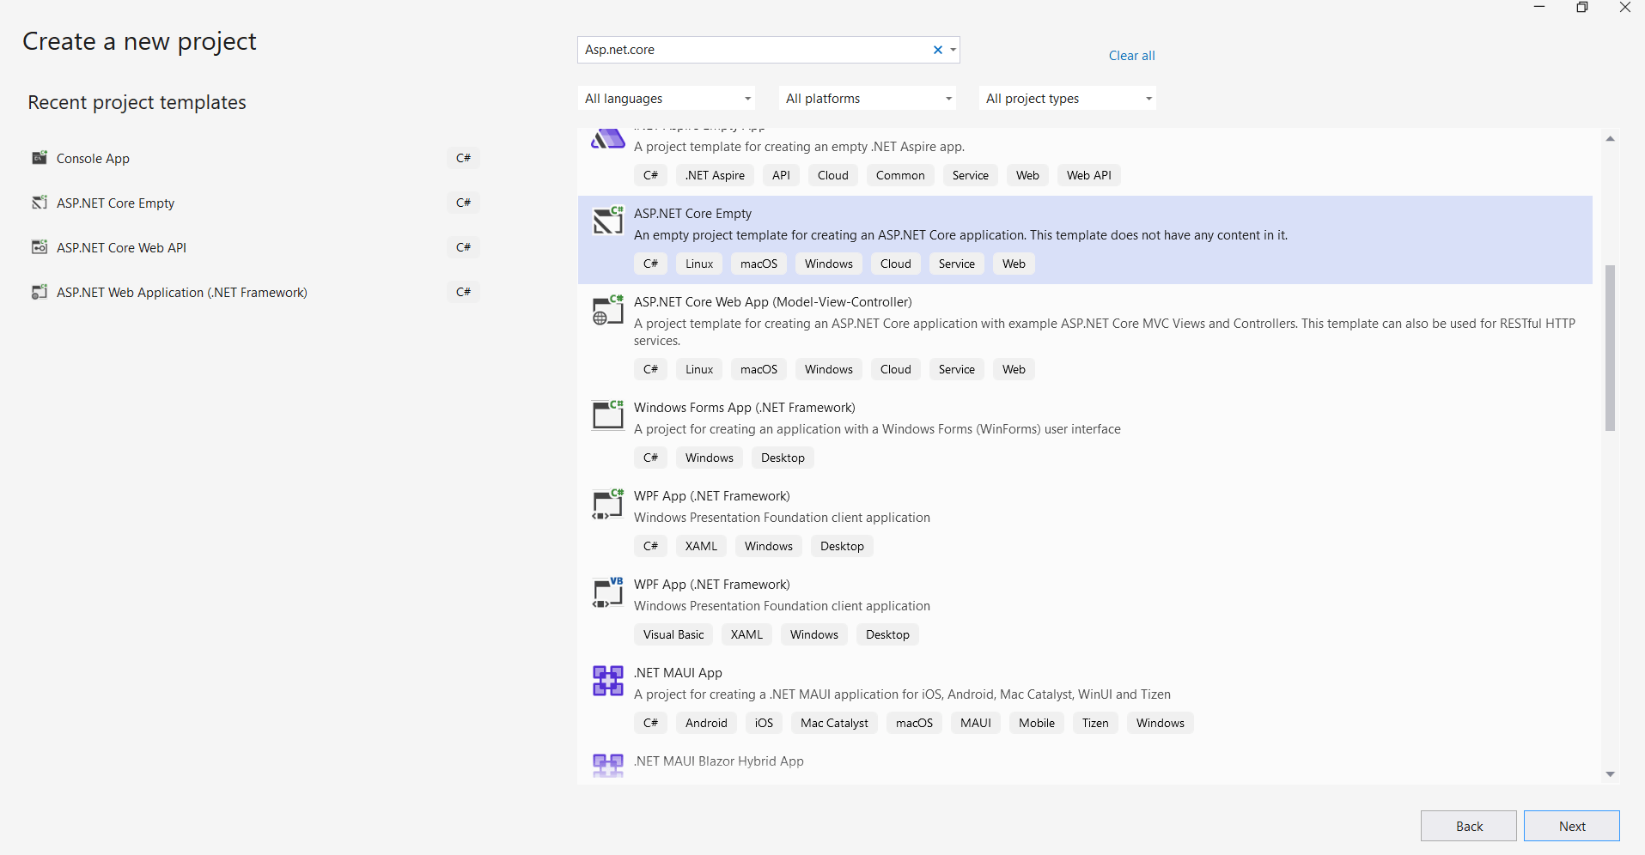Close the Create a new project window
The height and width of the screenshot is (855, 1645).
(1625, 7)
